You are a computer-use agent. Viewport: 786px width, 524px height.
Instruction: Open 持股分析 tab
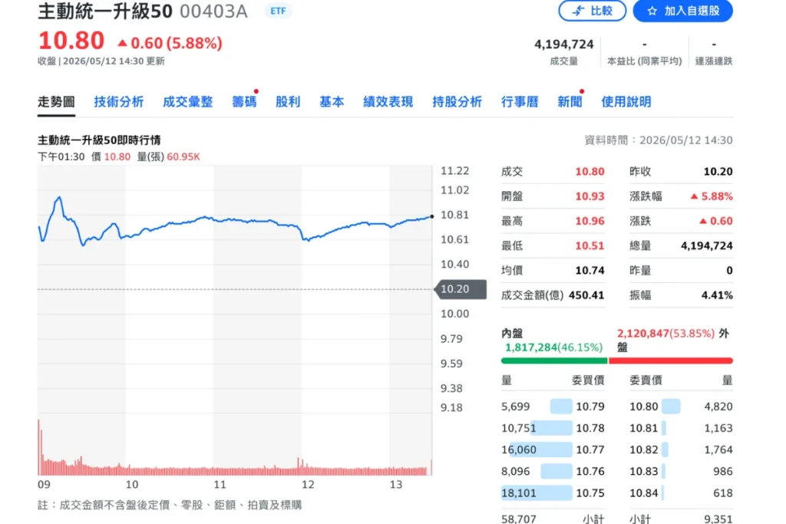[457, 102]
